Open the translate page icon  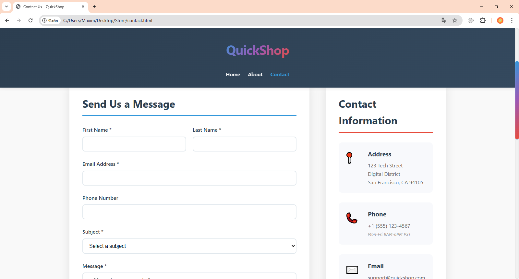(x=444, y=20)
